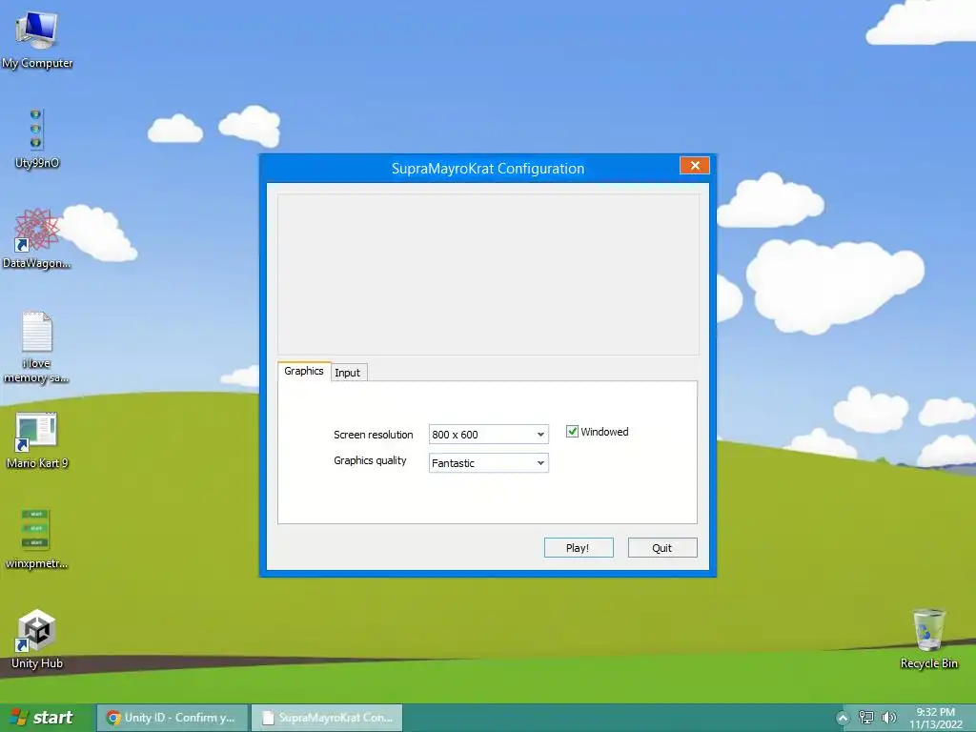Switch to the Unity ID Chrome taskbar item
The width and height of the screenshot is (976, 732).
[173, 718]
